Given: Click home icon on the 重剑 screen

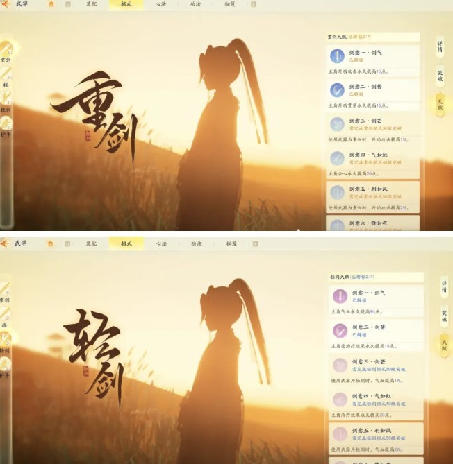Looking at the screenshot, I should tap(51, 4).
